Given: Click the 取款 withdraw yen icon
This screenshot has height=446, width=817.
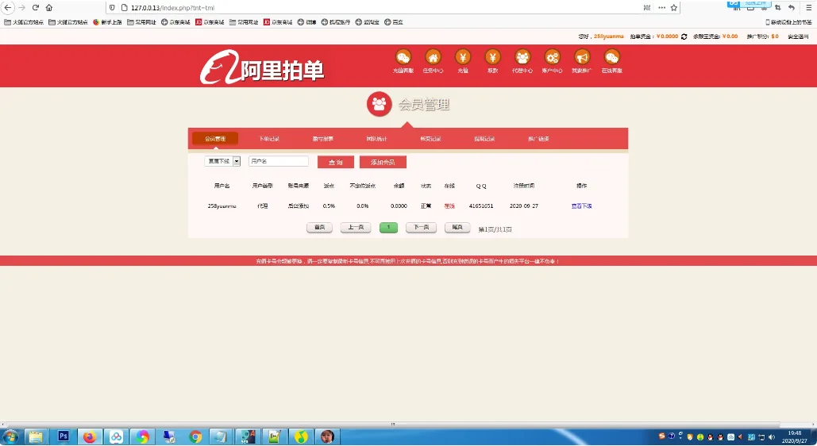Looking at the screenshot, I should coord(492,57).
